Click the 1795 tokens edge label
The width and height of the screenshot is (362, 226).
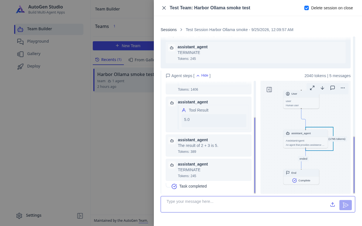[x=337, y=139]
